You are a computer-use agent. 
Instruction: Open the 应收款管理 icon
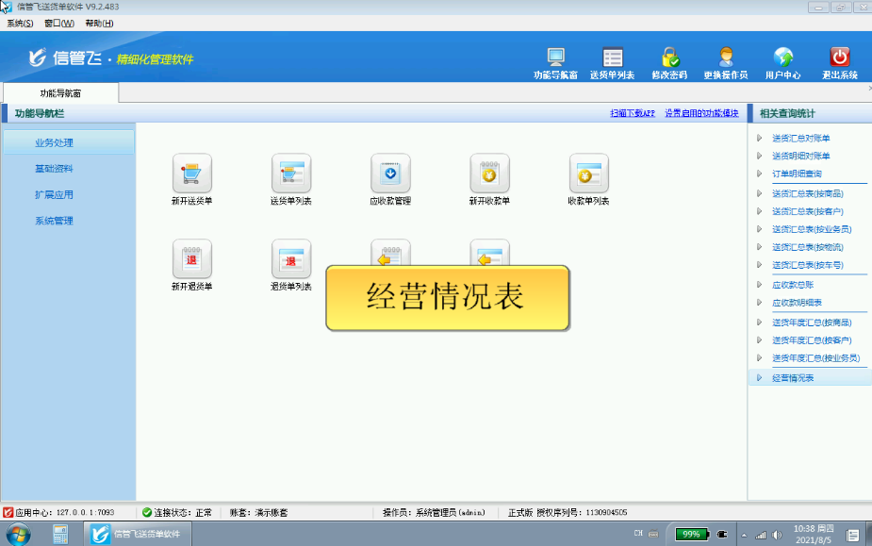click(x=390, y=174)
